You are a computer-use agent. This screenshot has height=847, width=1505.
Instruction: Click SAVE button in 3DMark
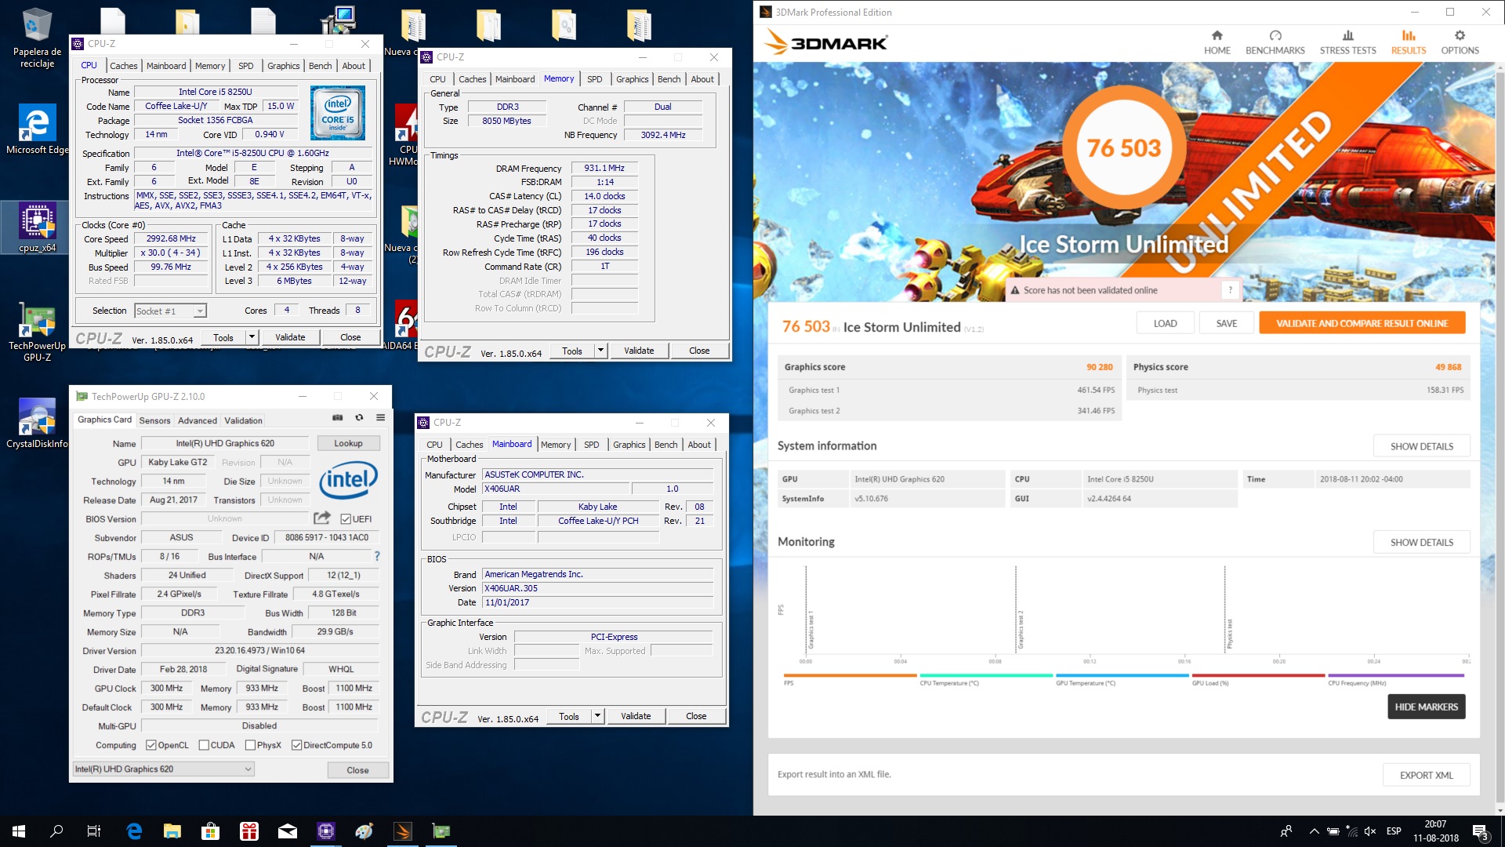click(x=1226, y=323)
